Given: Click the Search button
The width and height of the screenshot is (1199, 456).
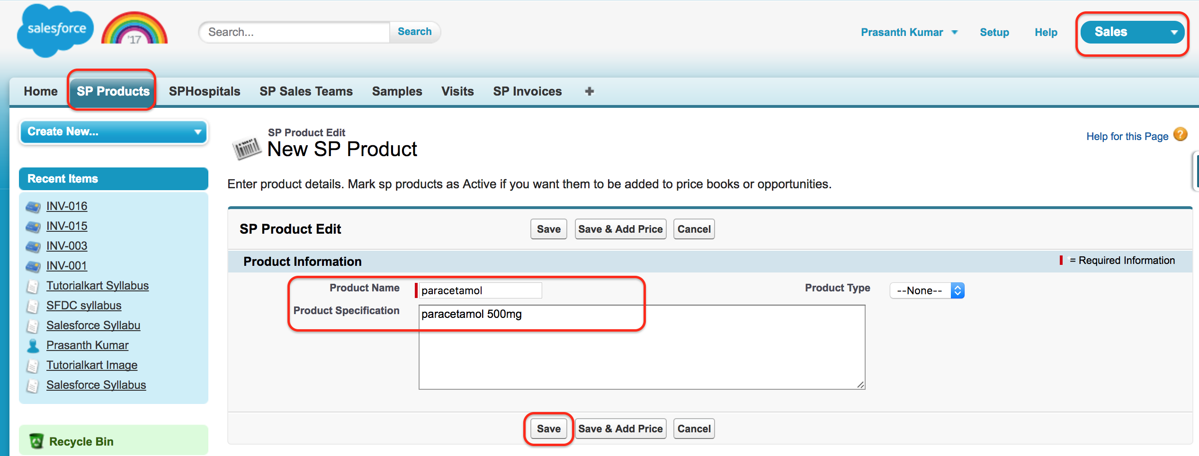Looking at the screenshot, I should pyautogui.click(x=414, y=32).
